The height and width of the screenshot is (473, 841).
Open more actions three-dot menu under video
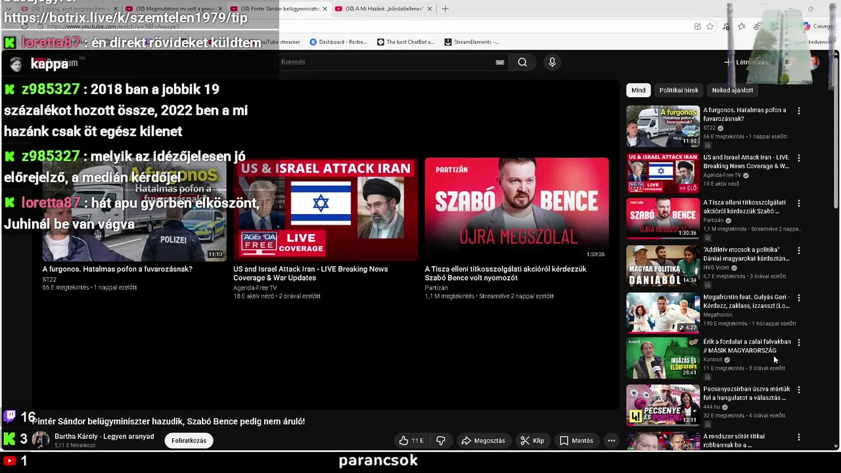coord(611,441)
